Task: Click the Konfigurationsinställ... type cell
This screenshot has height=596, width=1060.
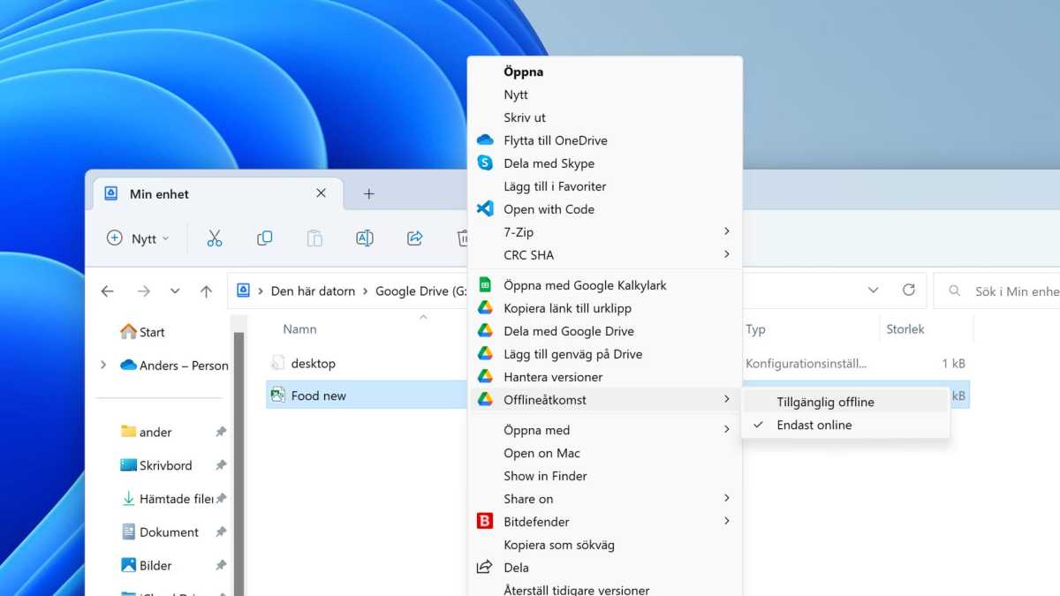Action: pos(806,363)
